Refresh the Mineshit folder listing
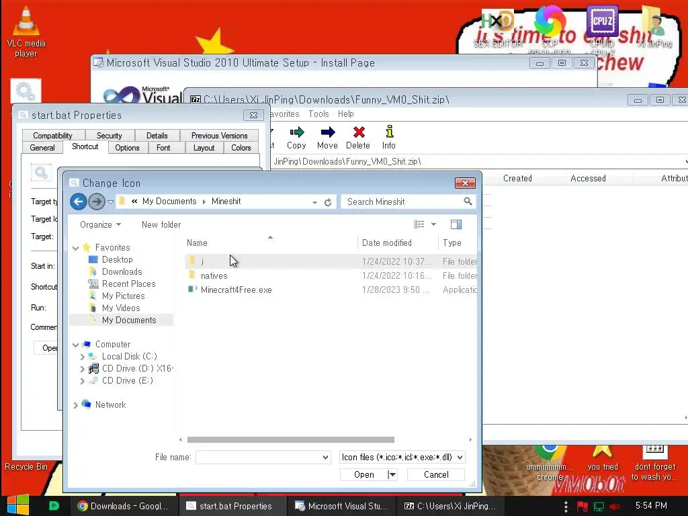The image size is (688, 516). click(x=328, y=202)
